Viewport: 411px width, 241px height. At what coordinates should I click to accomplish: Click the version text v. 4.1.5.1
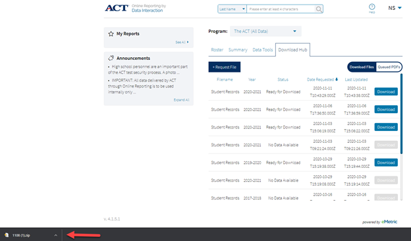tap(112, 219)
